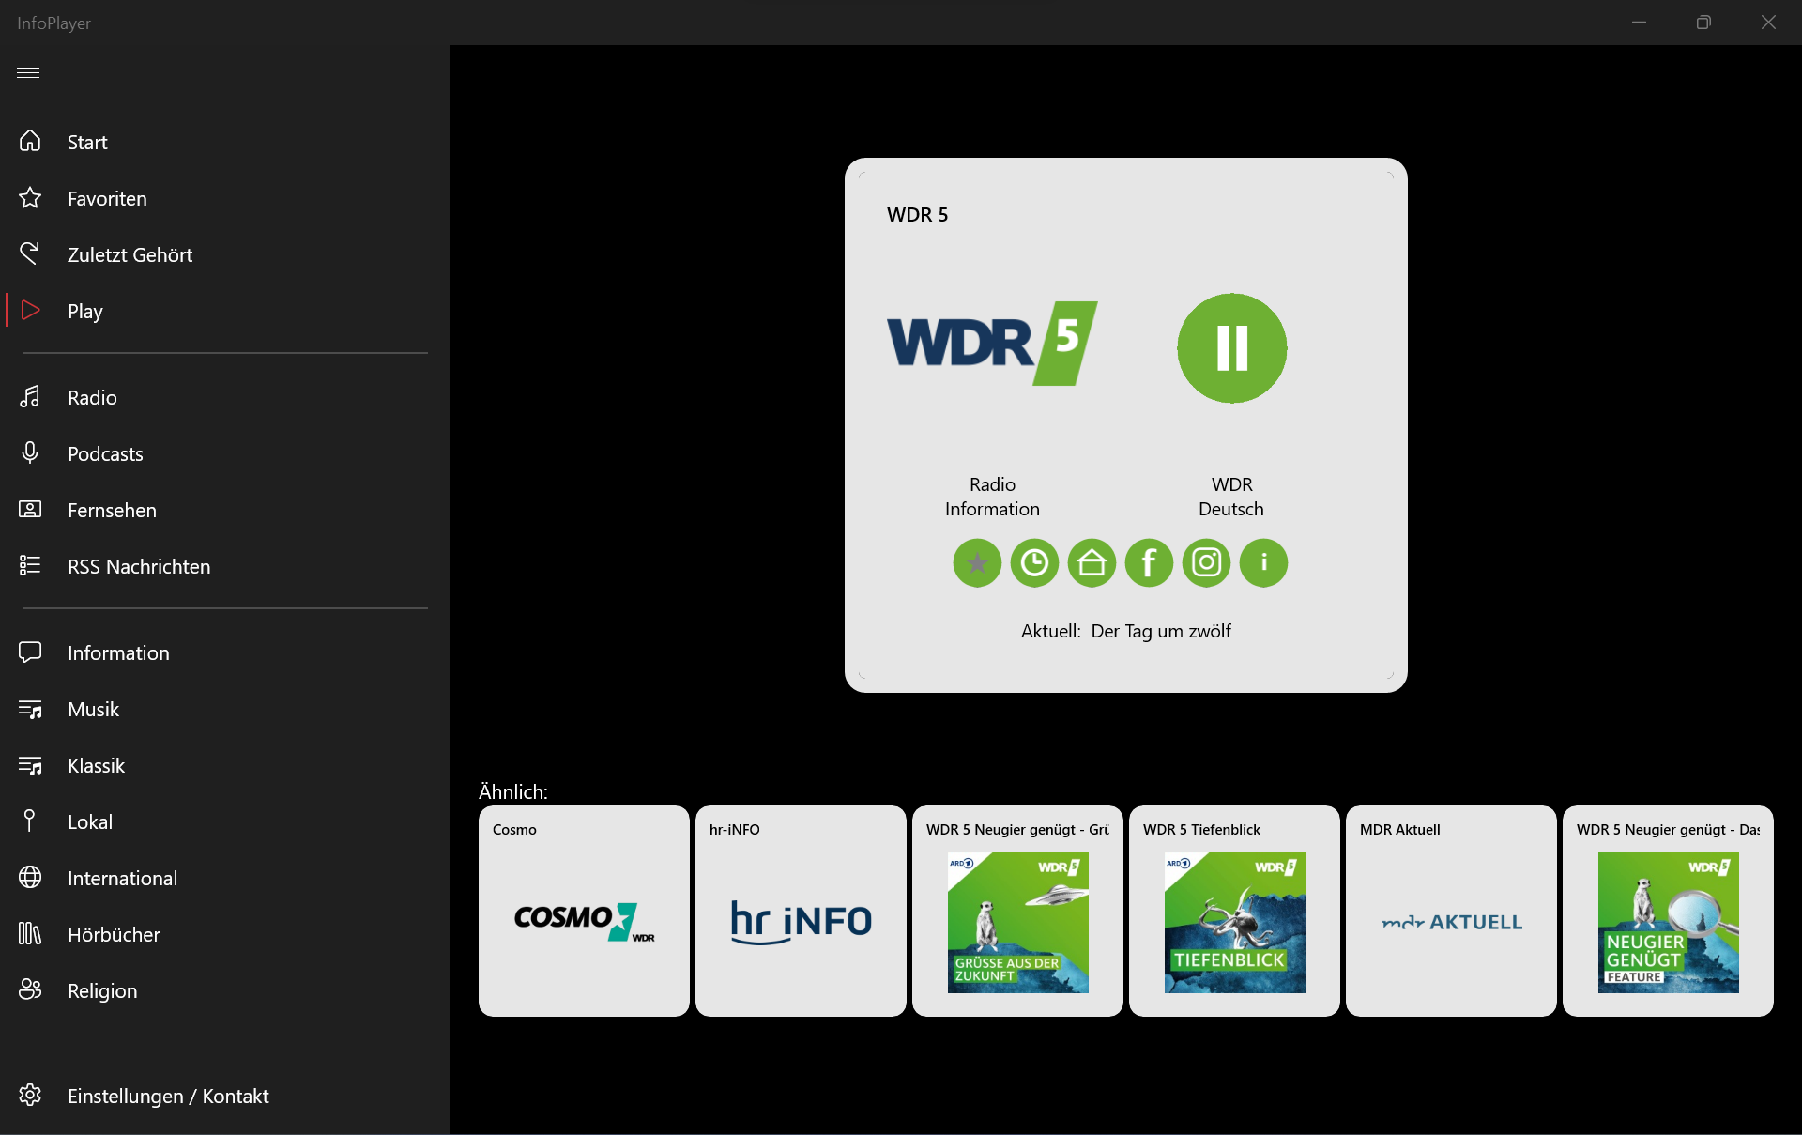
Task: Open the MDR Aktuell station card
Action: pos(1451,911)
